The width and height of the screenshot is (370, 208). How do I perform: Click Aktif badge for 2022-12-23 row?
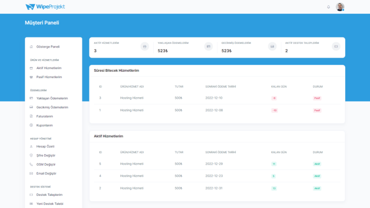tap(317, 176)
